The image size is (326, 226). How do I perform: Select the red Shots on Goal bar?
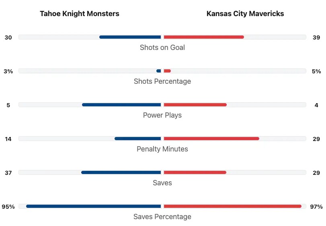point(204,37)
